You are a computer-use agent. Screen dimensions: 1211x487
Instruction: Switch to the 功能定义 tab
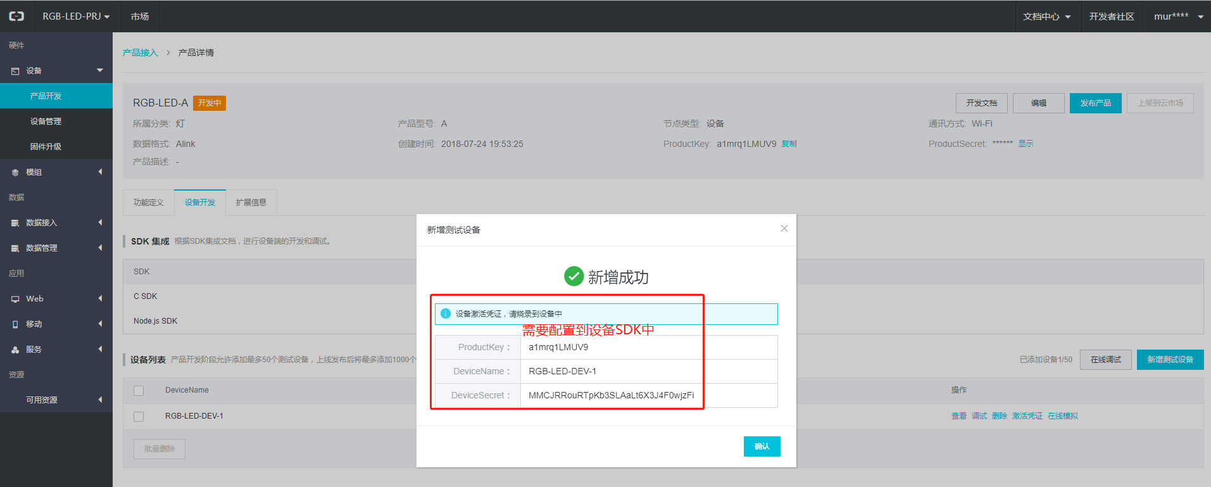point(148,203)
